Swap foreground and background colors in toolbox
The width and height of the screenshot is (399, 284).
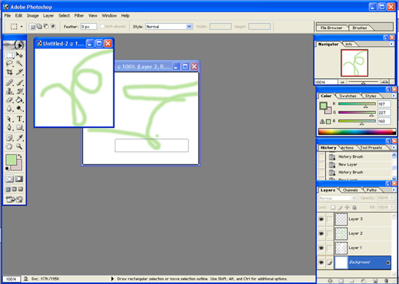(20, 156)
